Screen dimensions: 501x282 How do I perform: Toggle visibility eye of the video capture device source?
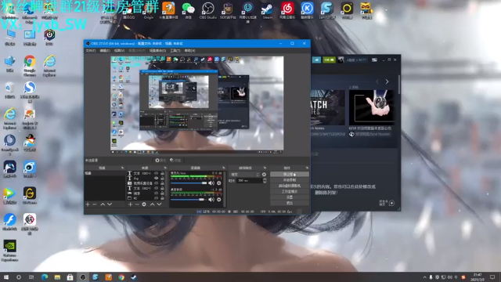(x=157, y=183)
